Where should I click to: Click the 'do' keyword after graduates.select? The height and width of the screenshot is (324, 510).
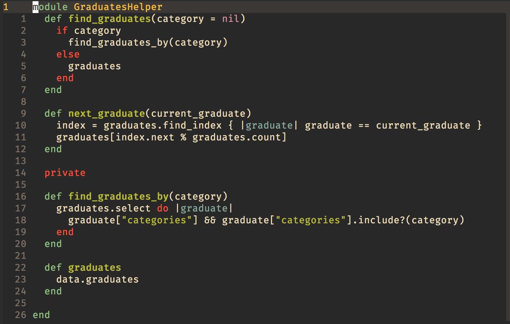[x=163, y=208]
